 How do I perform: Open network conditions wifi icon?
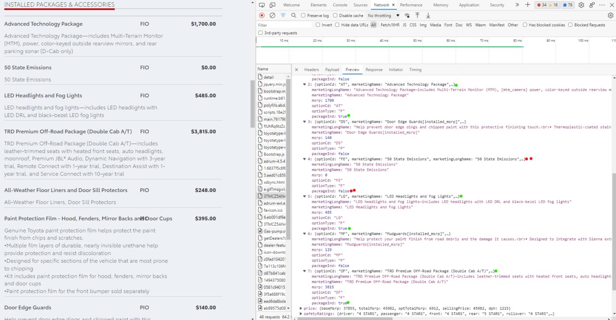pyautogui.click(x=407, y=15)
